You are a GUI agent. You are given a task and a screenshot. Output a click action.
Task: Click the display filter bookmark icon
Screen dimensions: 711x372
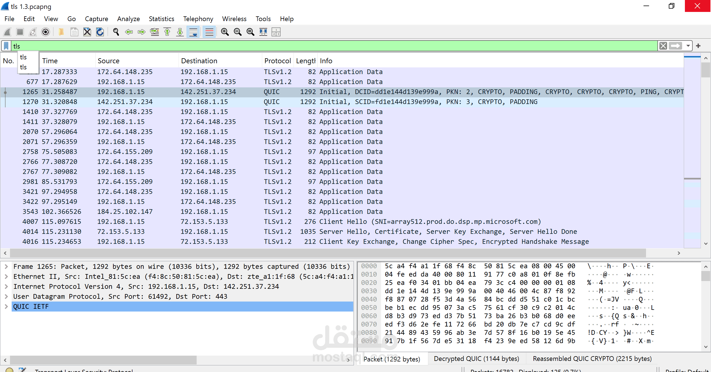tap(6, 46)
